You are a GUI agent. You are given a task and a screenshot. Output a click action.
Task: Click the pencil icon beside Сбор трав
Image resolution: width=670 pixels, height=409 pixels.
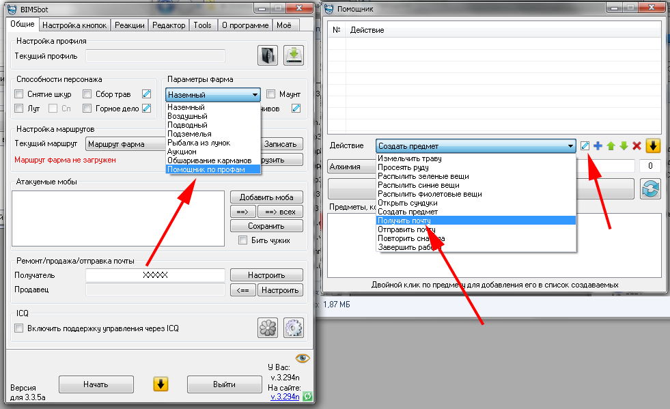tap(146, 94)
